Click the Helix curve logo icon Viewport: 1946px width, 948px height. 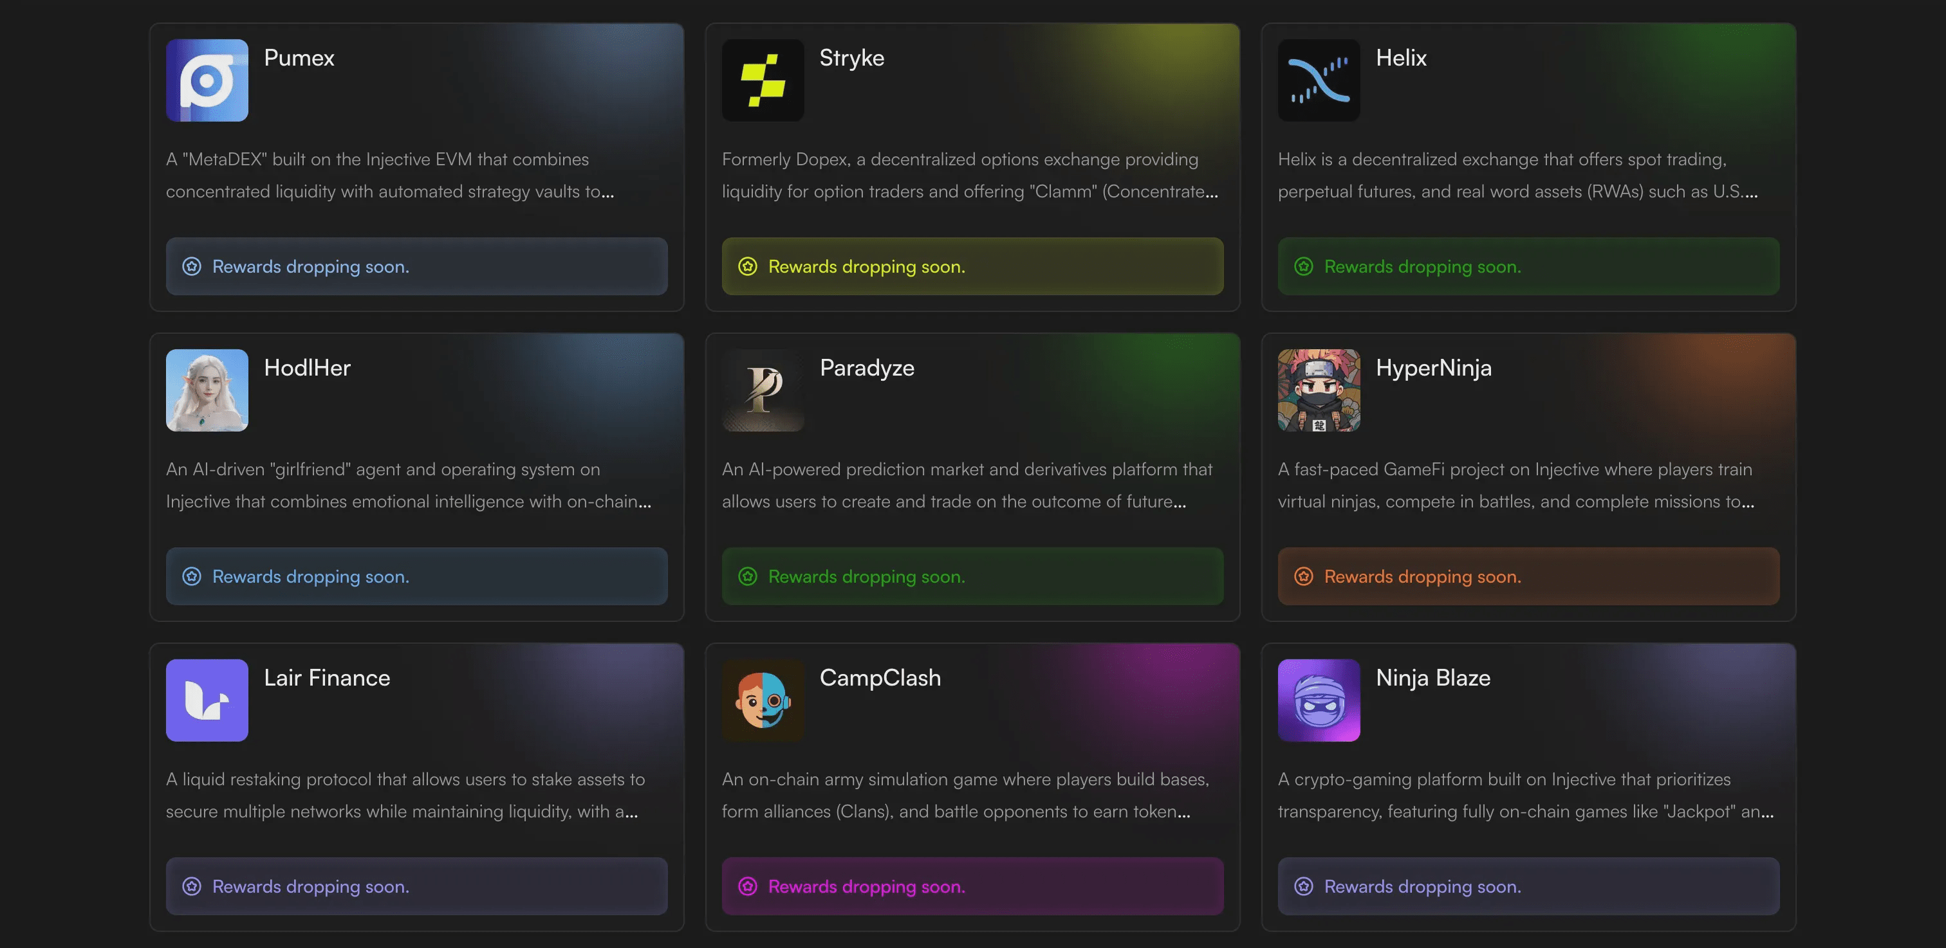[x=1319, y=80]
